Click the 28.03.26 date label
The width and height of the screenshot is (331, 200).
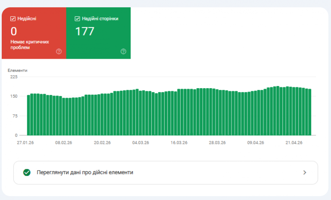(217, 143)
